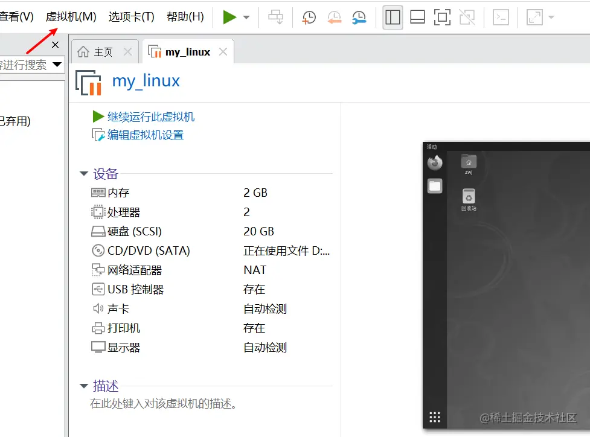
Task: Select the 硬盘 (SCSI) device row
Action: (211, 231)
